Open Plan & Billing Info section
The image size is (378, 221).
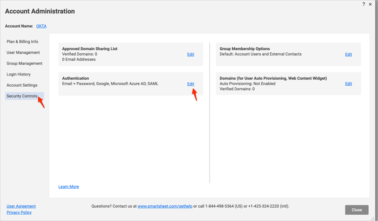pos(22,42)
